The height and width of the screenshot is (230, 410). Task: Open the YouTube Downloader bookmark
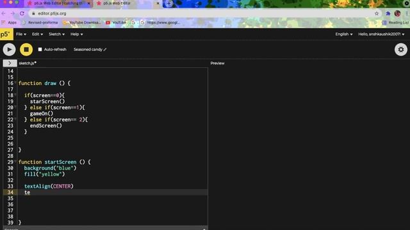tap(81, 23)
